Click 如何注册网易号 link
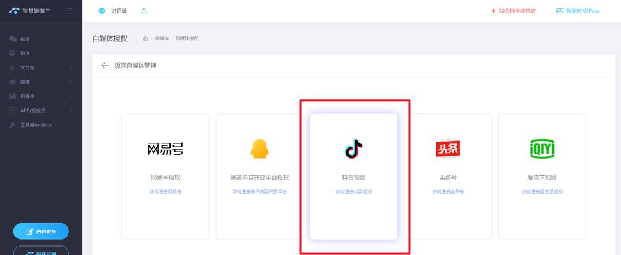The height and width of the screenshot is (255, 621). click(165, 192)
